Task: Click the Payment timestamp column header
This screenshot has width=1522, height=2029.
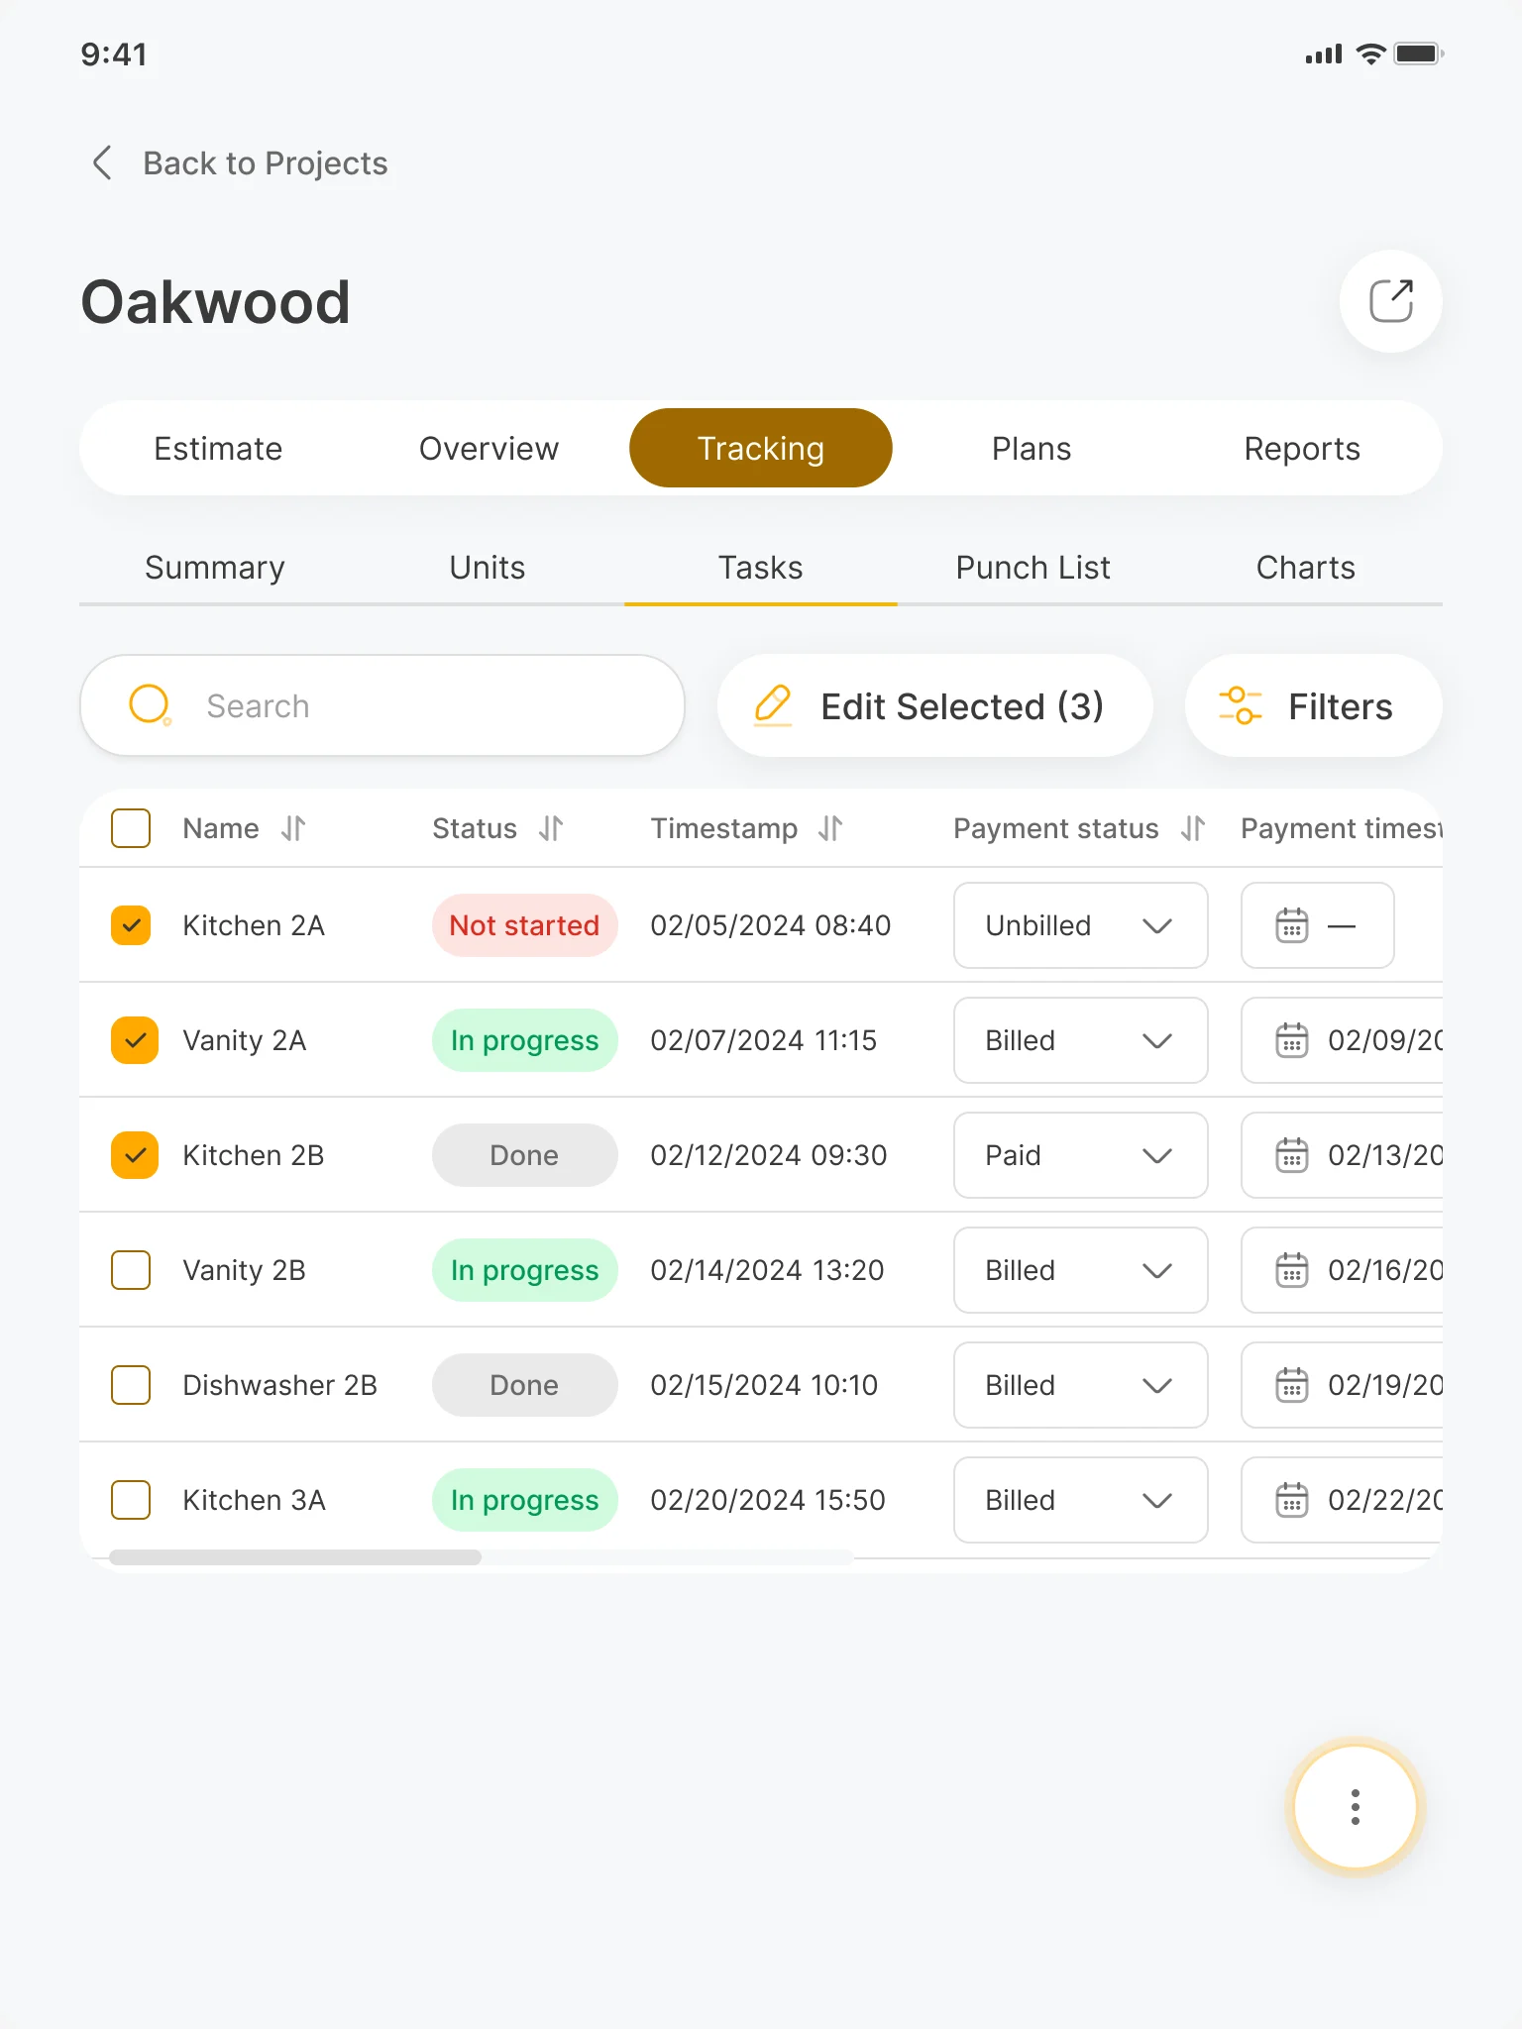Action: (1342, 828)
